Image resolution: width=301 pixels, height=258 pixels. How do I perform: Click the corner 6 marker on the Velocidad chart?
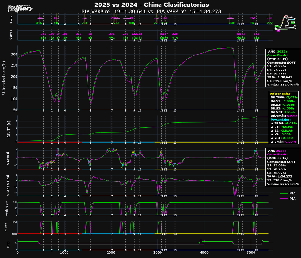90,110
